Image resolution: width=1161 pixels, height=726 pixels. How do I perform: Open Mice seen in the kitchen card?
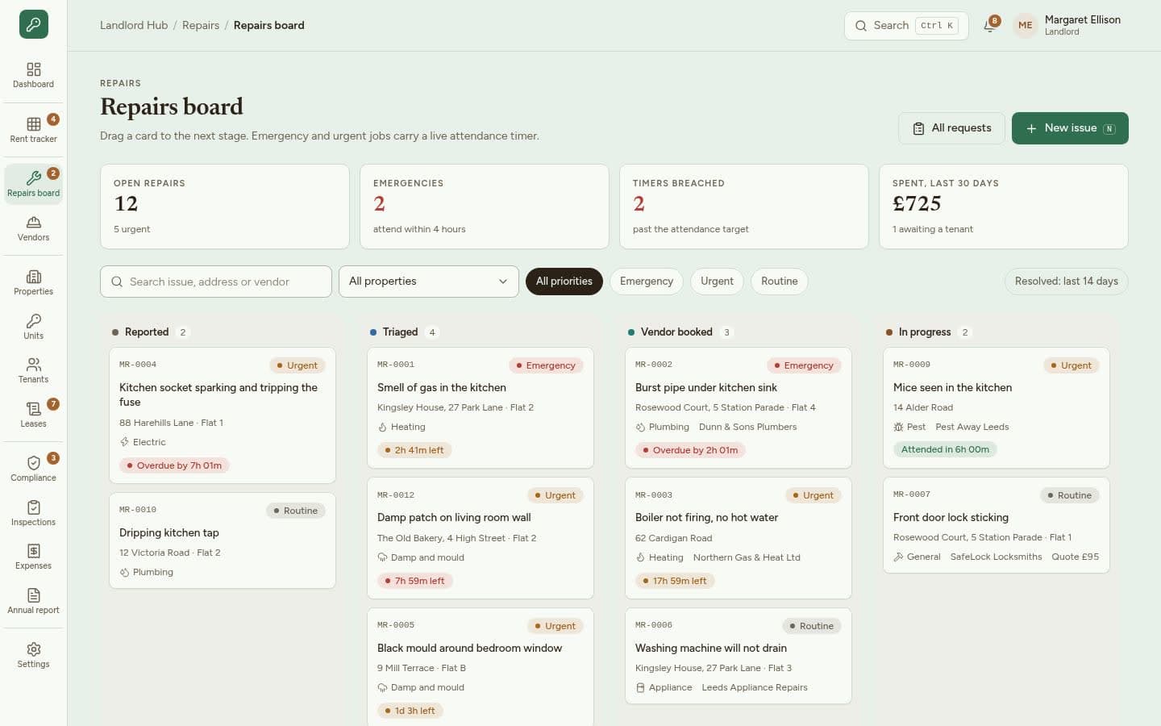click(997, 407)
